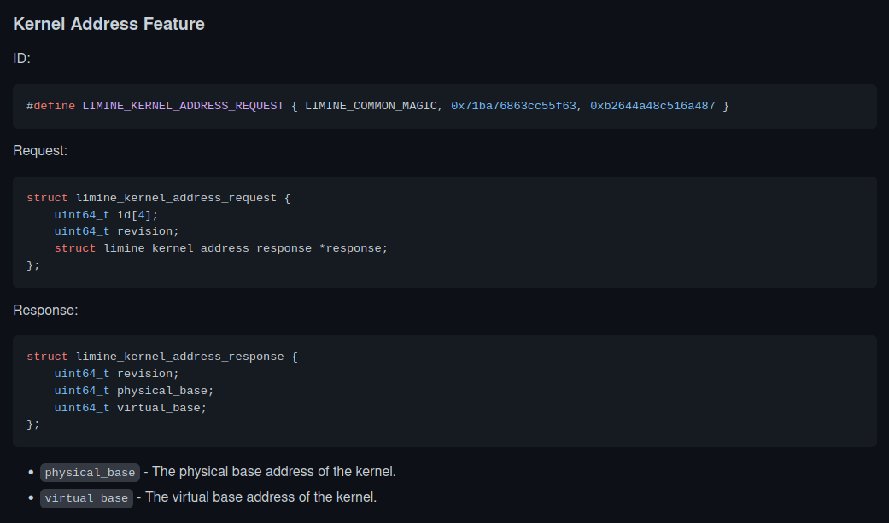This screenshot has height=523, width=889.
Task: Select the limine_kernel_address_request struct name
Action: click(x=176, y=197)
